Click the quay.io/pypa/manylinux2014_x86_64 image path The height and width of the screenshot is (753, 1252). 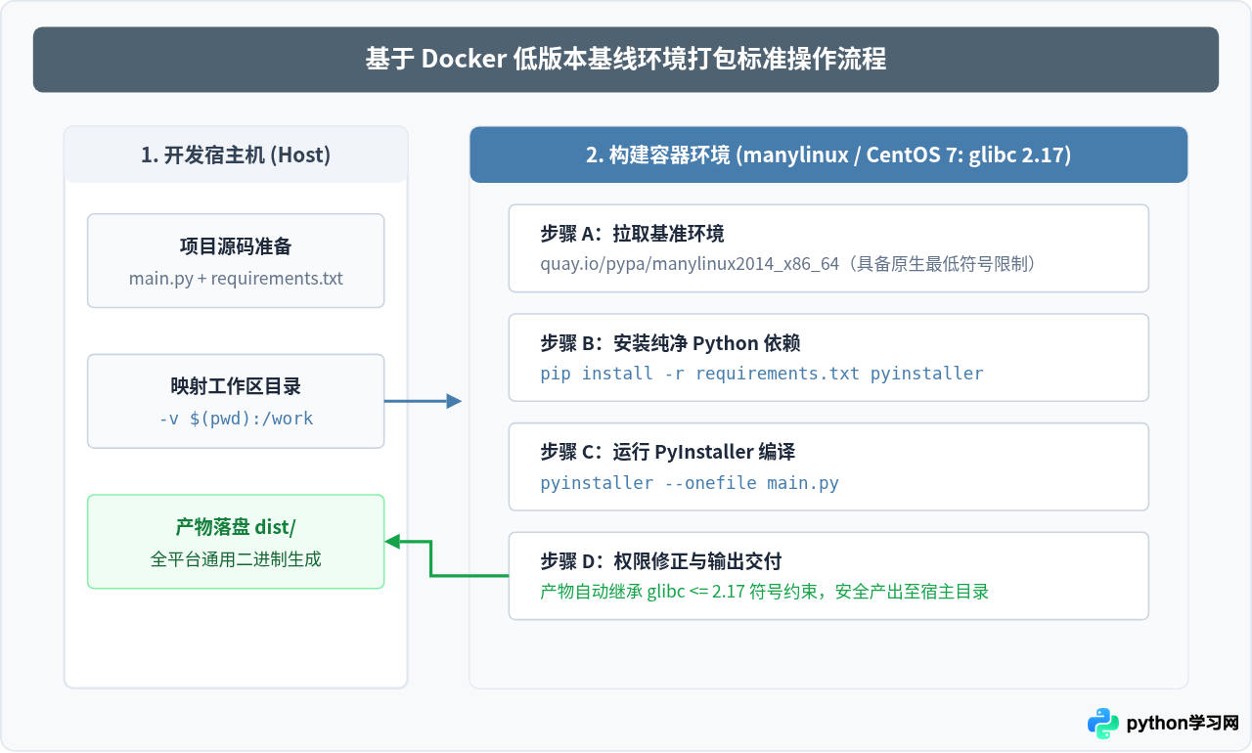pos(690,264)
